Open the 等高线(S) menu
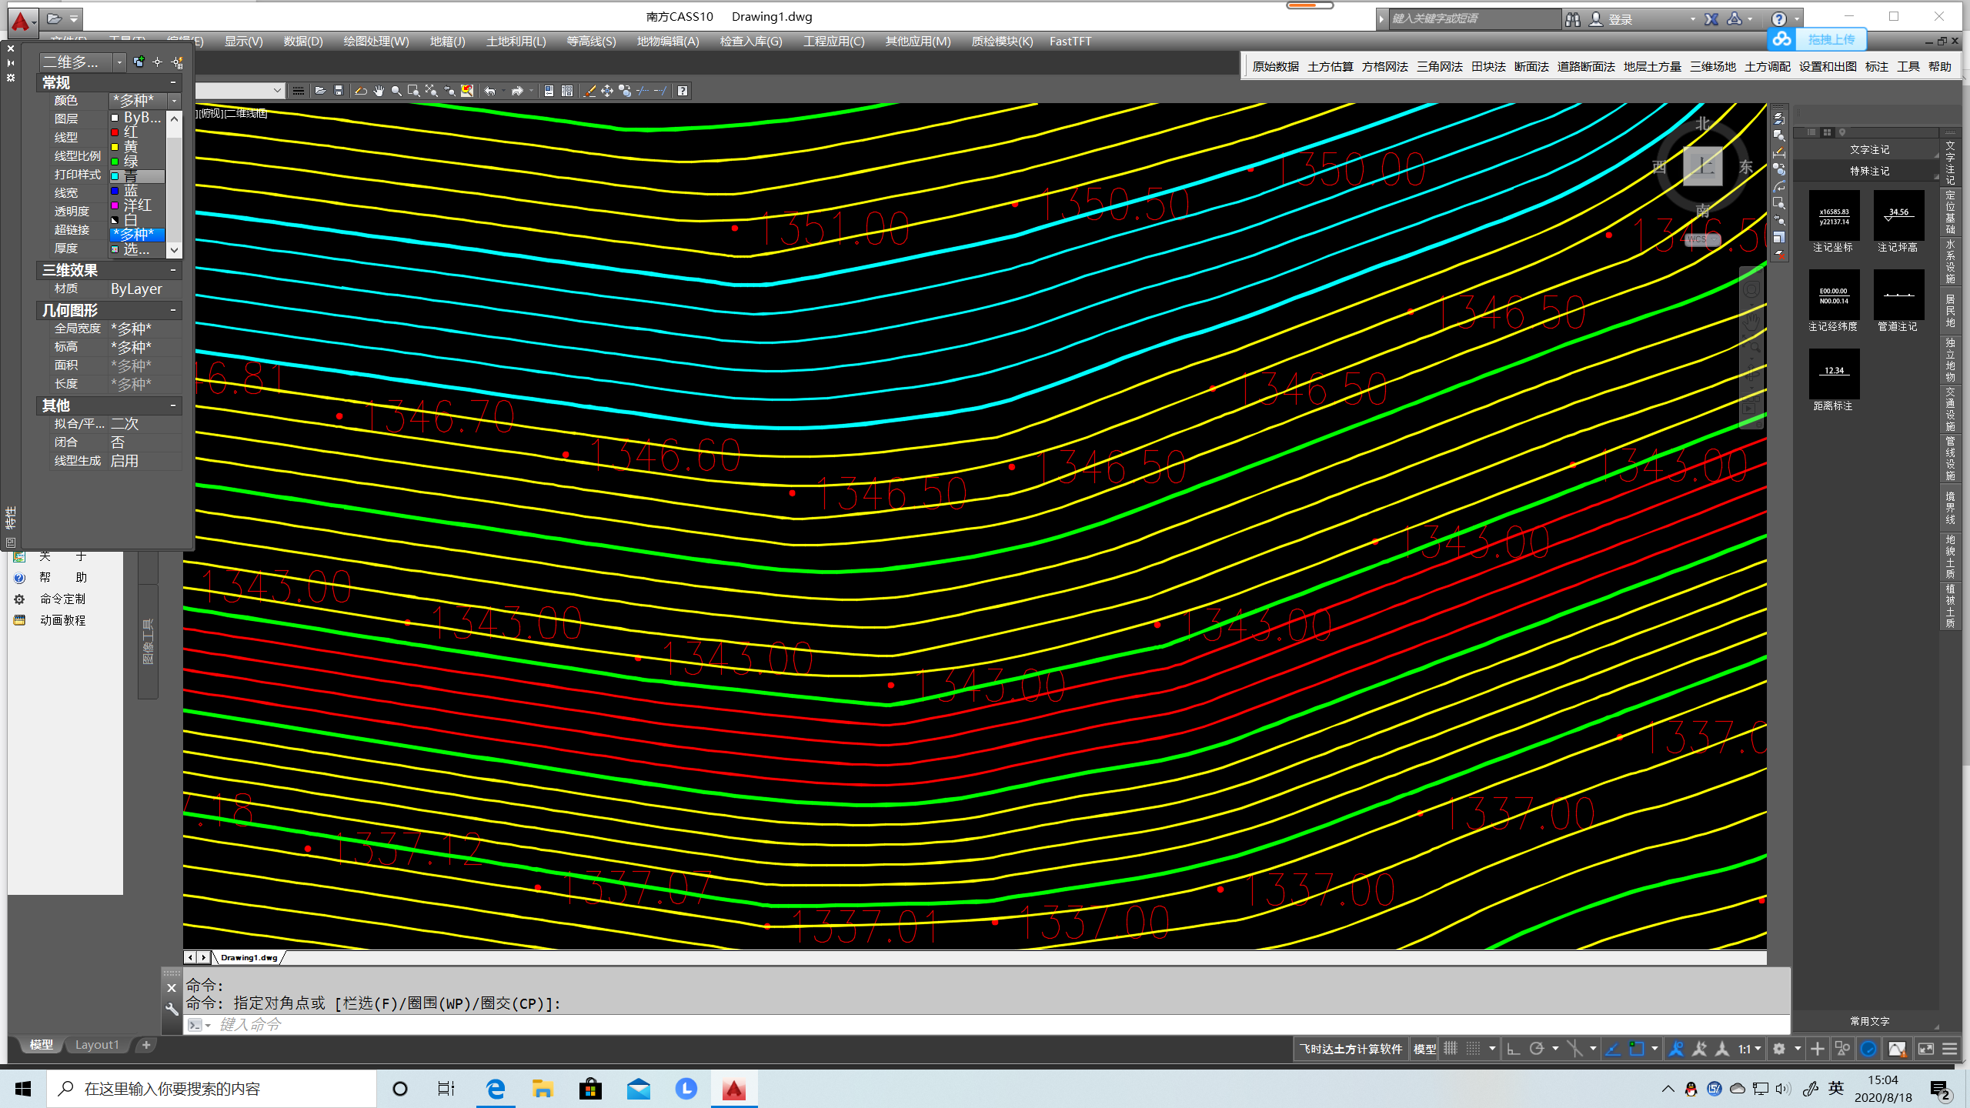The height and width of the screenshot is (1108, 1970). tap(591, 42)
